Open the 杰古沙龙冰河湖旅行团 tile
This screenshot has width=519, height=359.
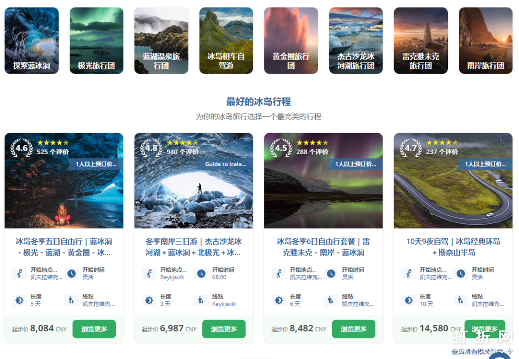pyautogui.click(x=356, y=40)
